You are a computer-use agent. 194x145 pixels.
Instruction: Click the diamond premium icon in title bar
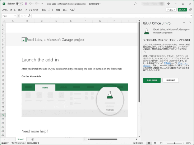click(168, 4)
